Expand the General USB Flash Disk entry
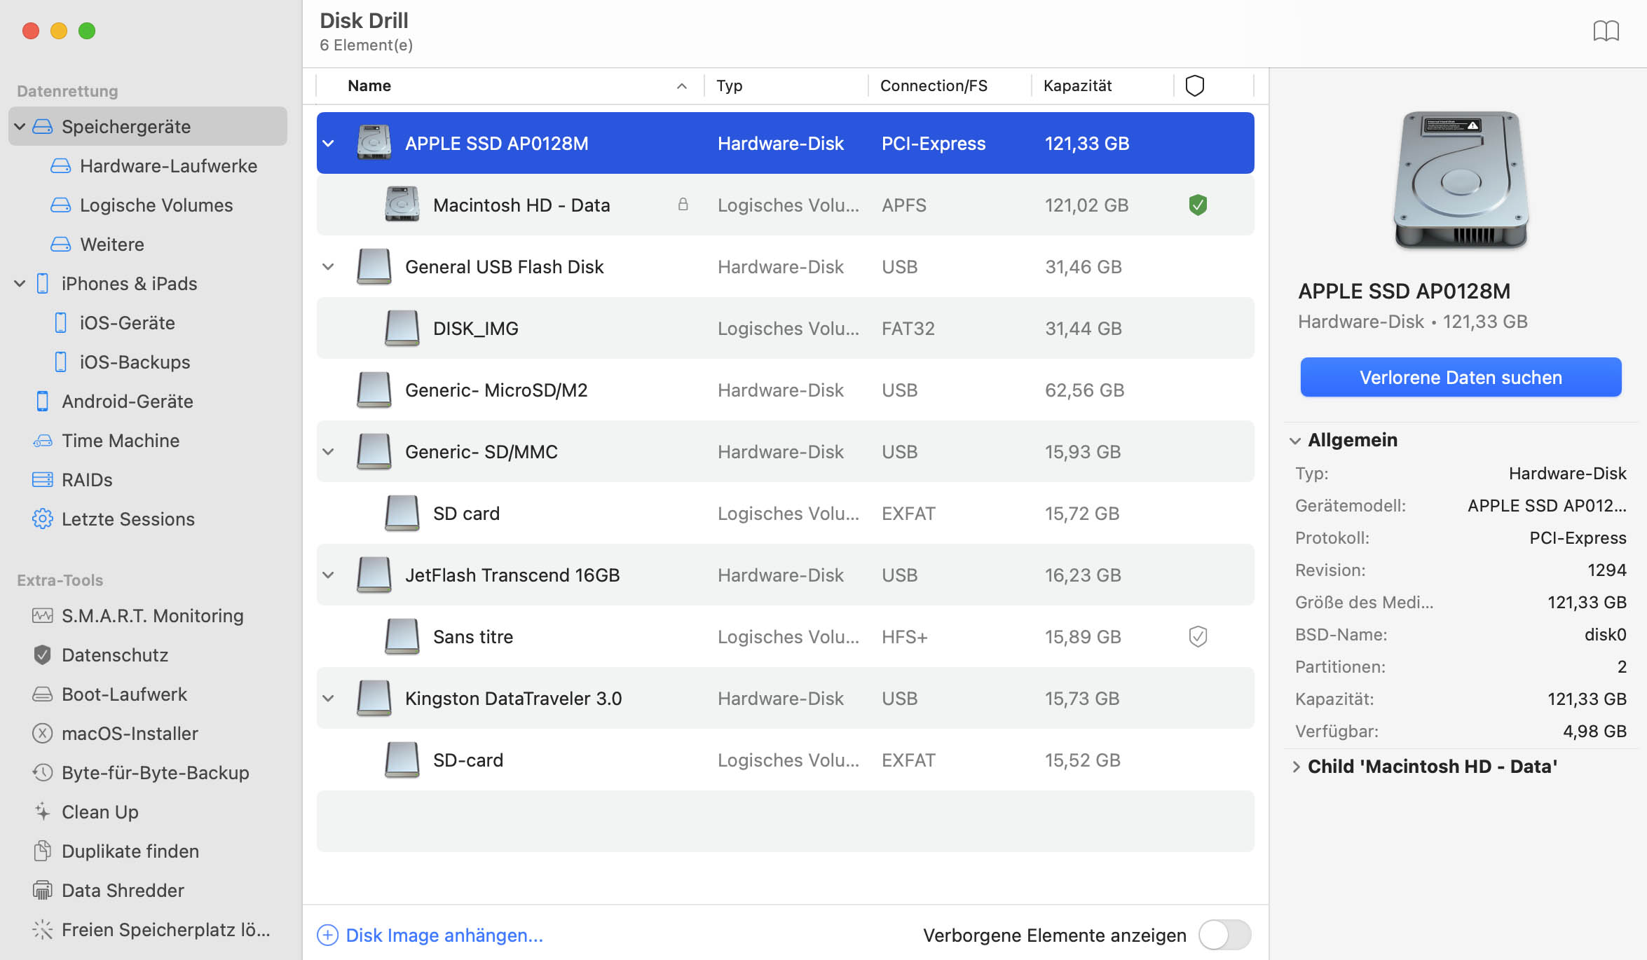The width and height of the screenshot is (1647, 960). pyautogui.click(x=329, y=266)
